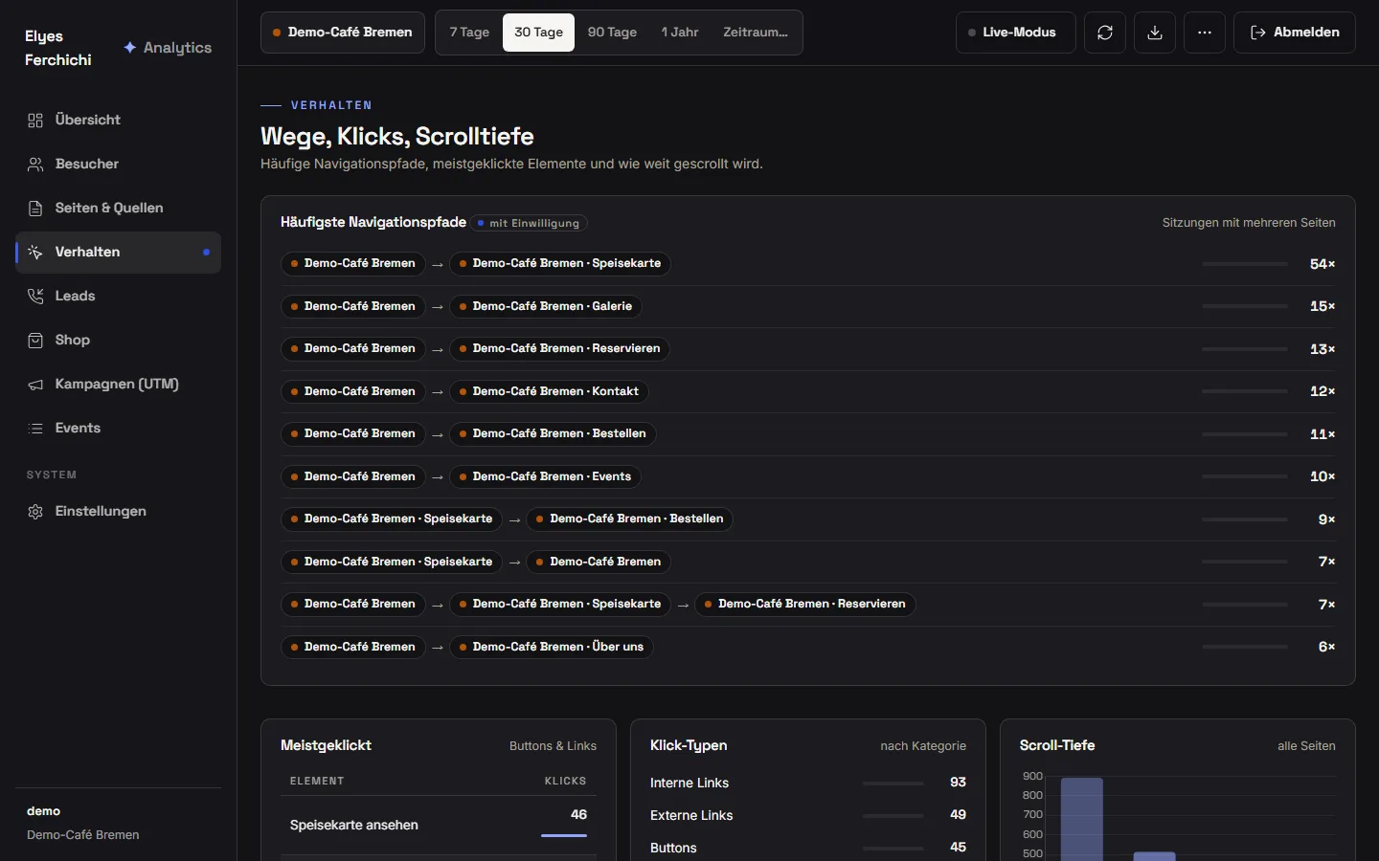Click the Shop bag icon
The image size is (1379, 861).
click(35, 341)
